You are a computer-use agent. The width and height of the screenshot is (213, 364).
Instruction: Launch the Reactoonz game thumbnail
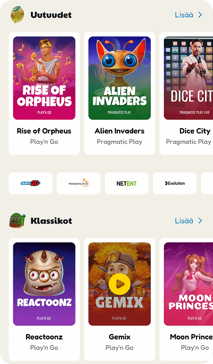click(x=44, y=284)
